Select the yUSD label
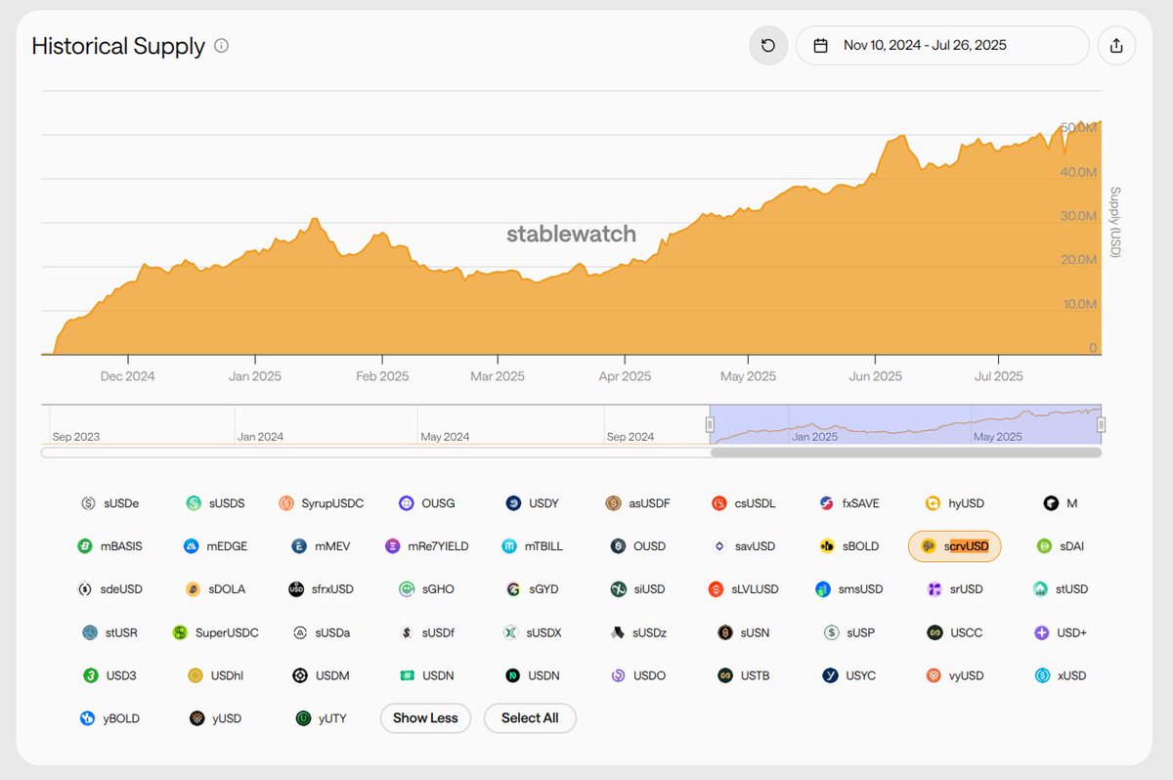1173x780 pixels. click(x=227, y=718)
